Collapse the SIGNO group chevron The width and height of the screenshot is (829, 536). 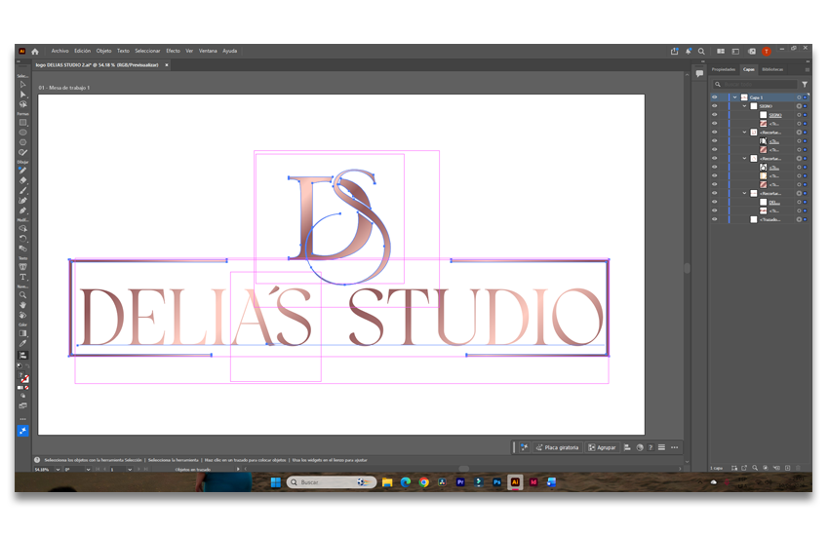pos(744,106)
